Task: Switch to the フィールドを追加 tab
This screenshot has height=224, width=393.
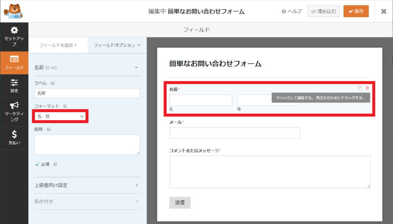Action: [58, 45]
